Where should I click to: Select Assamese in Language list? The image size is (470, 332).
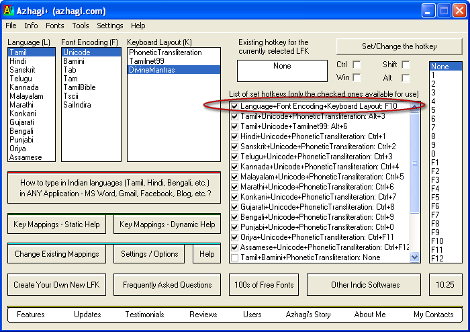[x=32, y=157]
